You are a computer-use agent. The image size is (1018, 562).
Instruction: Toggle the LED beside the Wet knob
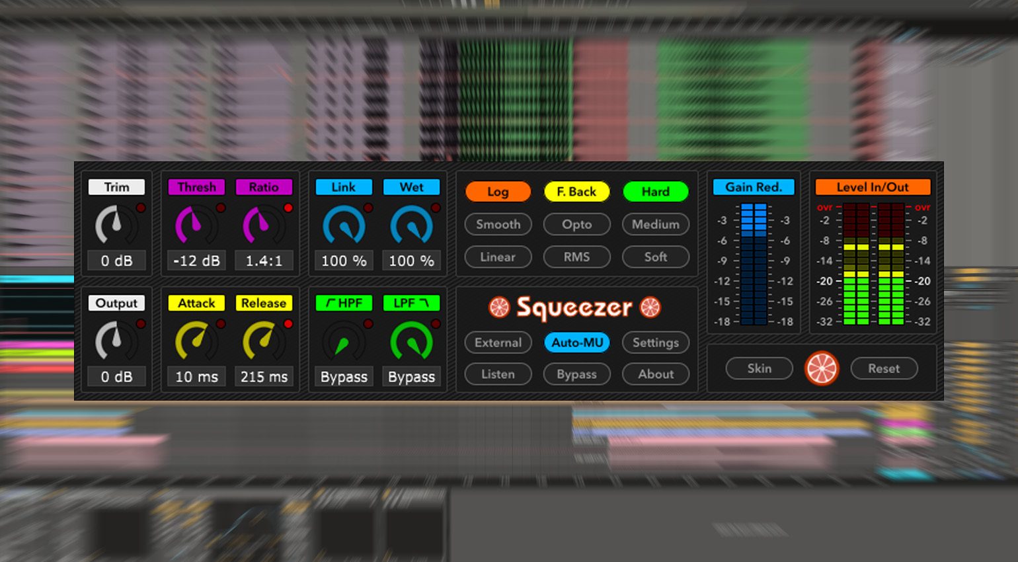pyautogui.click(x=436, y=208)
